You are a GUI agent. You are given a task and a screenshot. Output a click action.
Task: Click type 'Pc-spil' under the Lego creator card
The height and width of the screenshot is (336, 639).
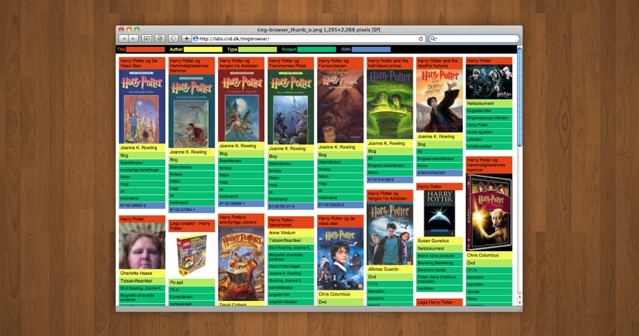[192, 282]
